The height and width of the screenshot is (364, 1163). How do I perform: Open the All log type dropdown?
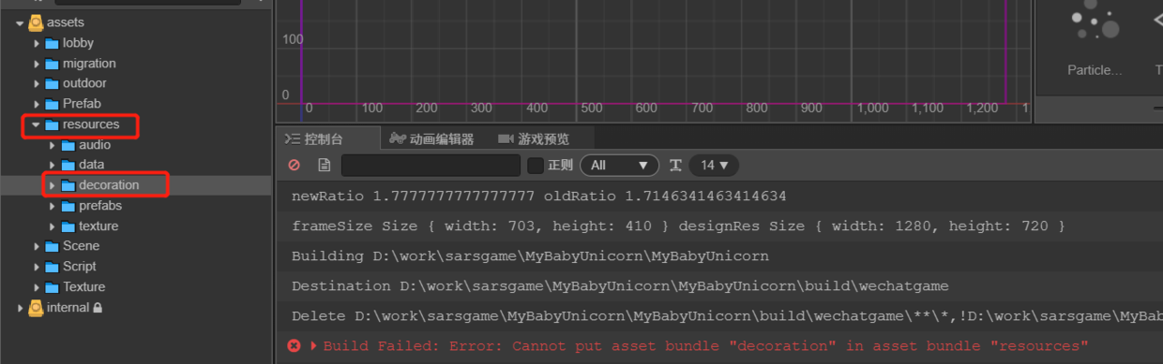click(x=620, y=166)
